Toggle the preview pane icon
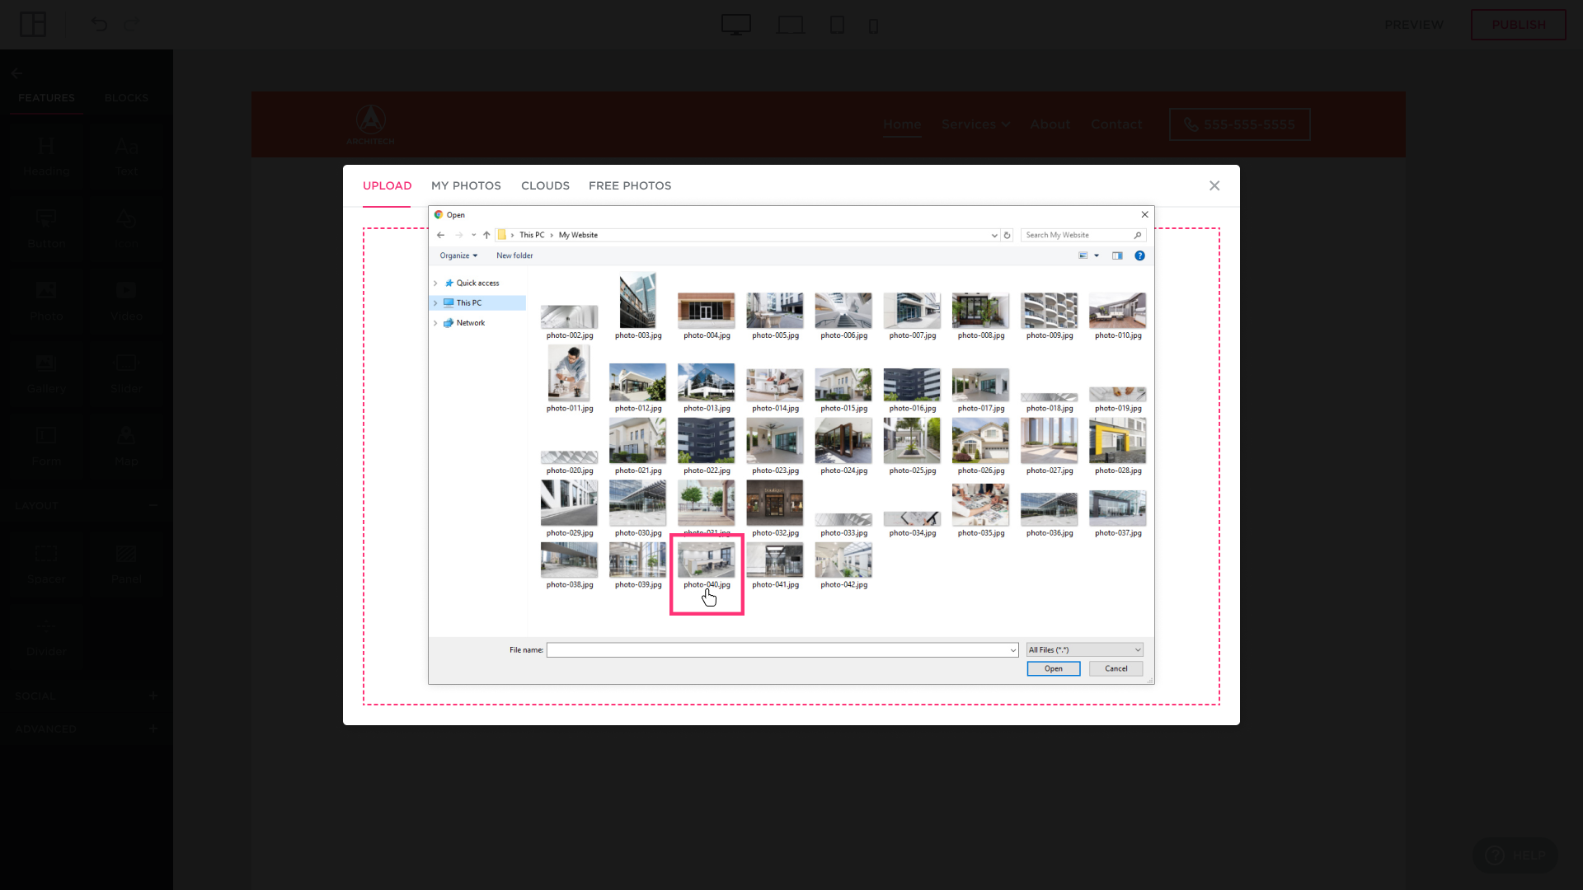 pos(1117,255)
